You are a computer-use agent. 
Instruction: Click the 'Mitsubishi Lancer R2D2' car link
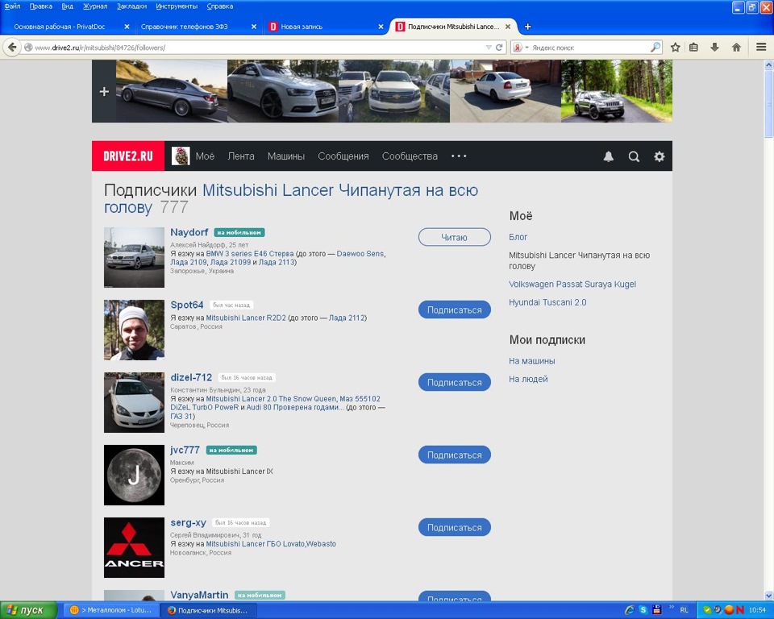pyautogui.click(x=246, y=318)
